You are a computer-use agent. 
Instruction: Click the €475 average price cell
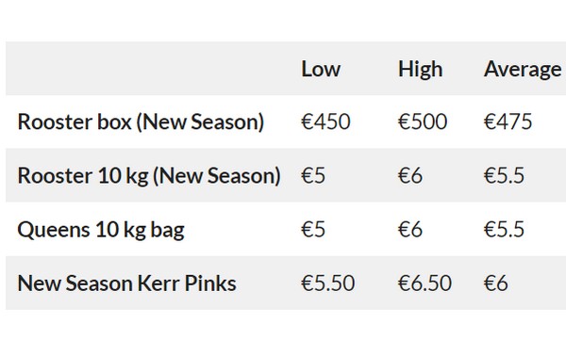point(508,121)
